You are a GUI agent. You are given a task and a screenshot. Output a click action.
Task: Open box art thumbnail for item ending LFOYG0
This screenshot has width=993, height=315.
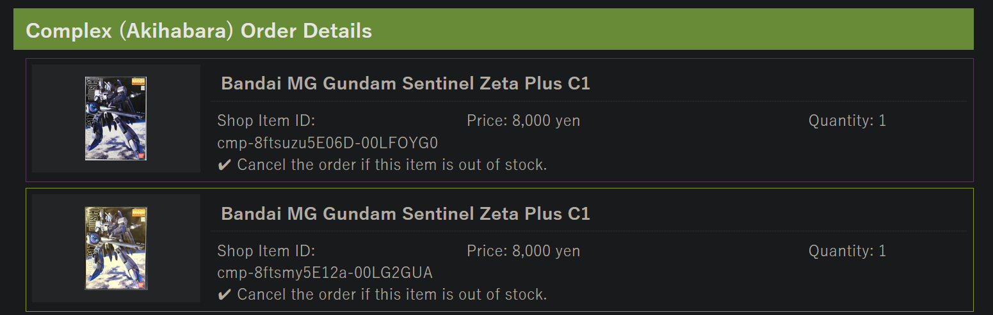click(x=116, y=118)
